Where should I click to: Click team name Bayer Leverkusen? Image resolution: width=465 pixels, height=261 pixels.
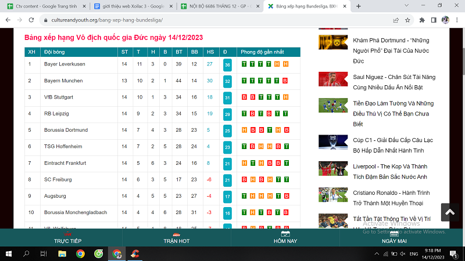pyautogui.click(x=65, y=64)
